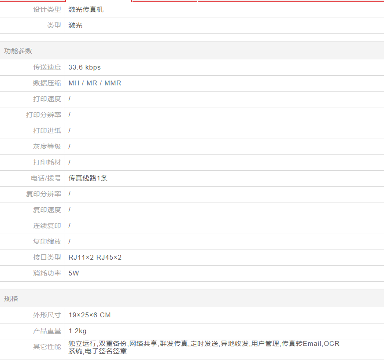Screen dimensions: 384x360
Task: Select the 1.2kg weight value
Action: 78,331
